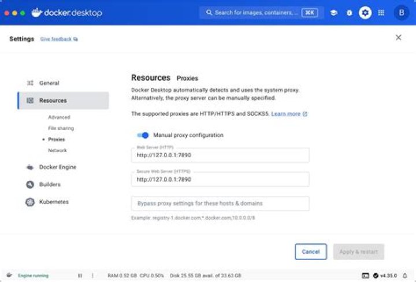
Task: Select the Resources settings section
Action: (63, 101)
